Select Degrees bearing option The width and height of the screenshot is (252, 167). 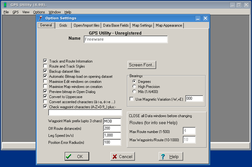tap(134, 81)
